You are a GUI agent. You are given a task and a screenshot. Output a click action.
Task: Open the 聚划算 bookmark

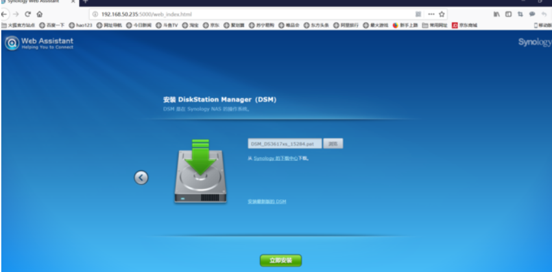[x=234, y=25]
